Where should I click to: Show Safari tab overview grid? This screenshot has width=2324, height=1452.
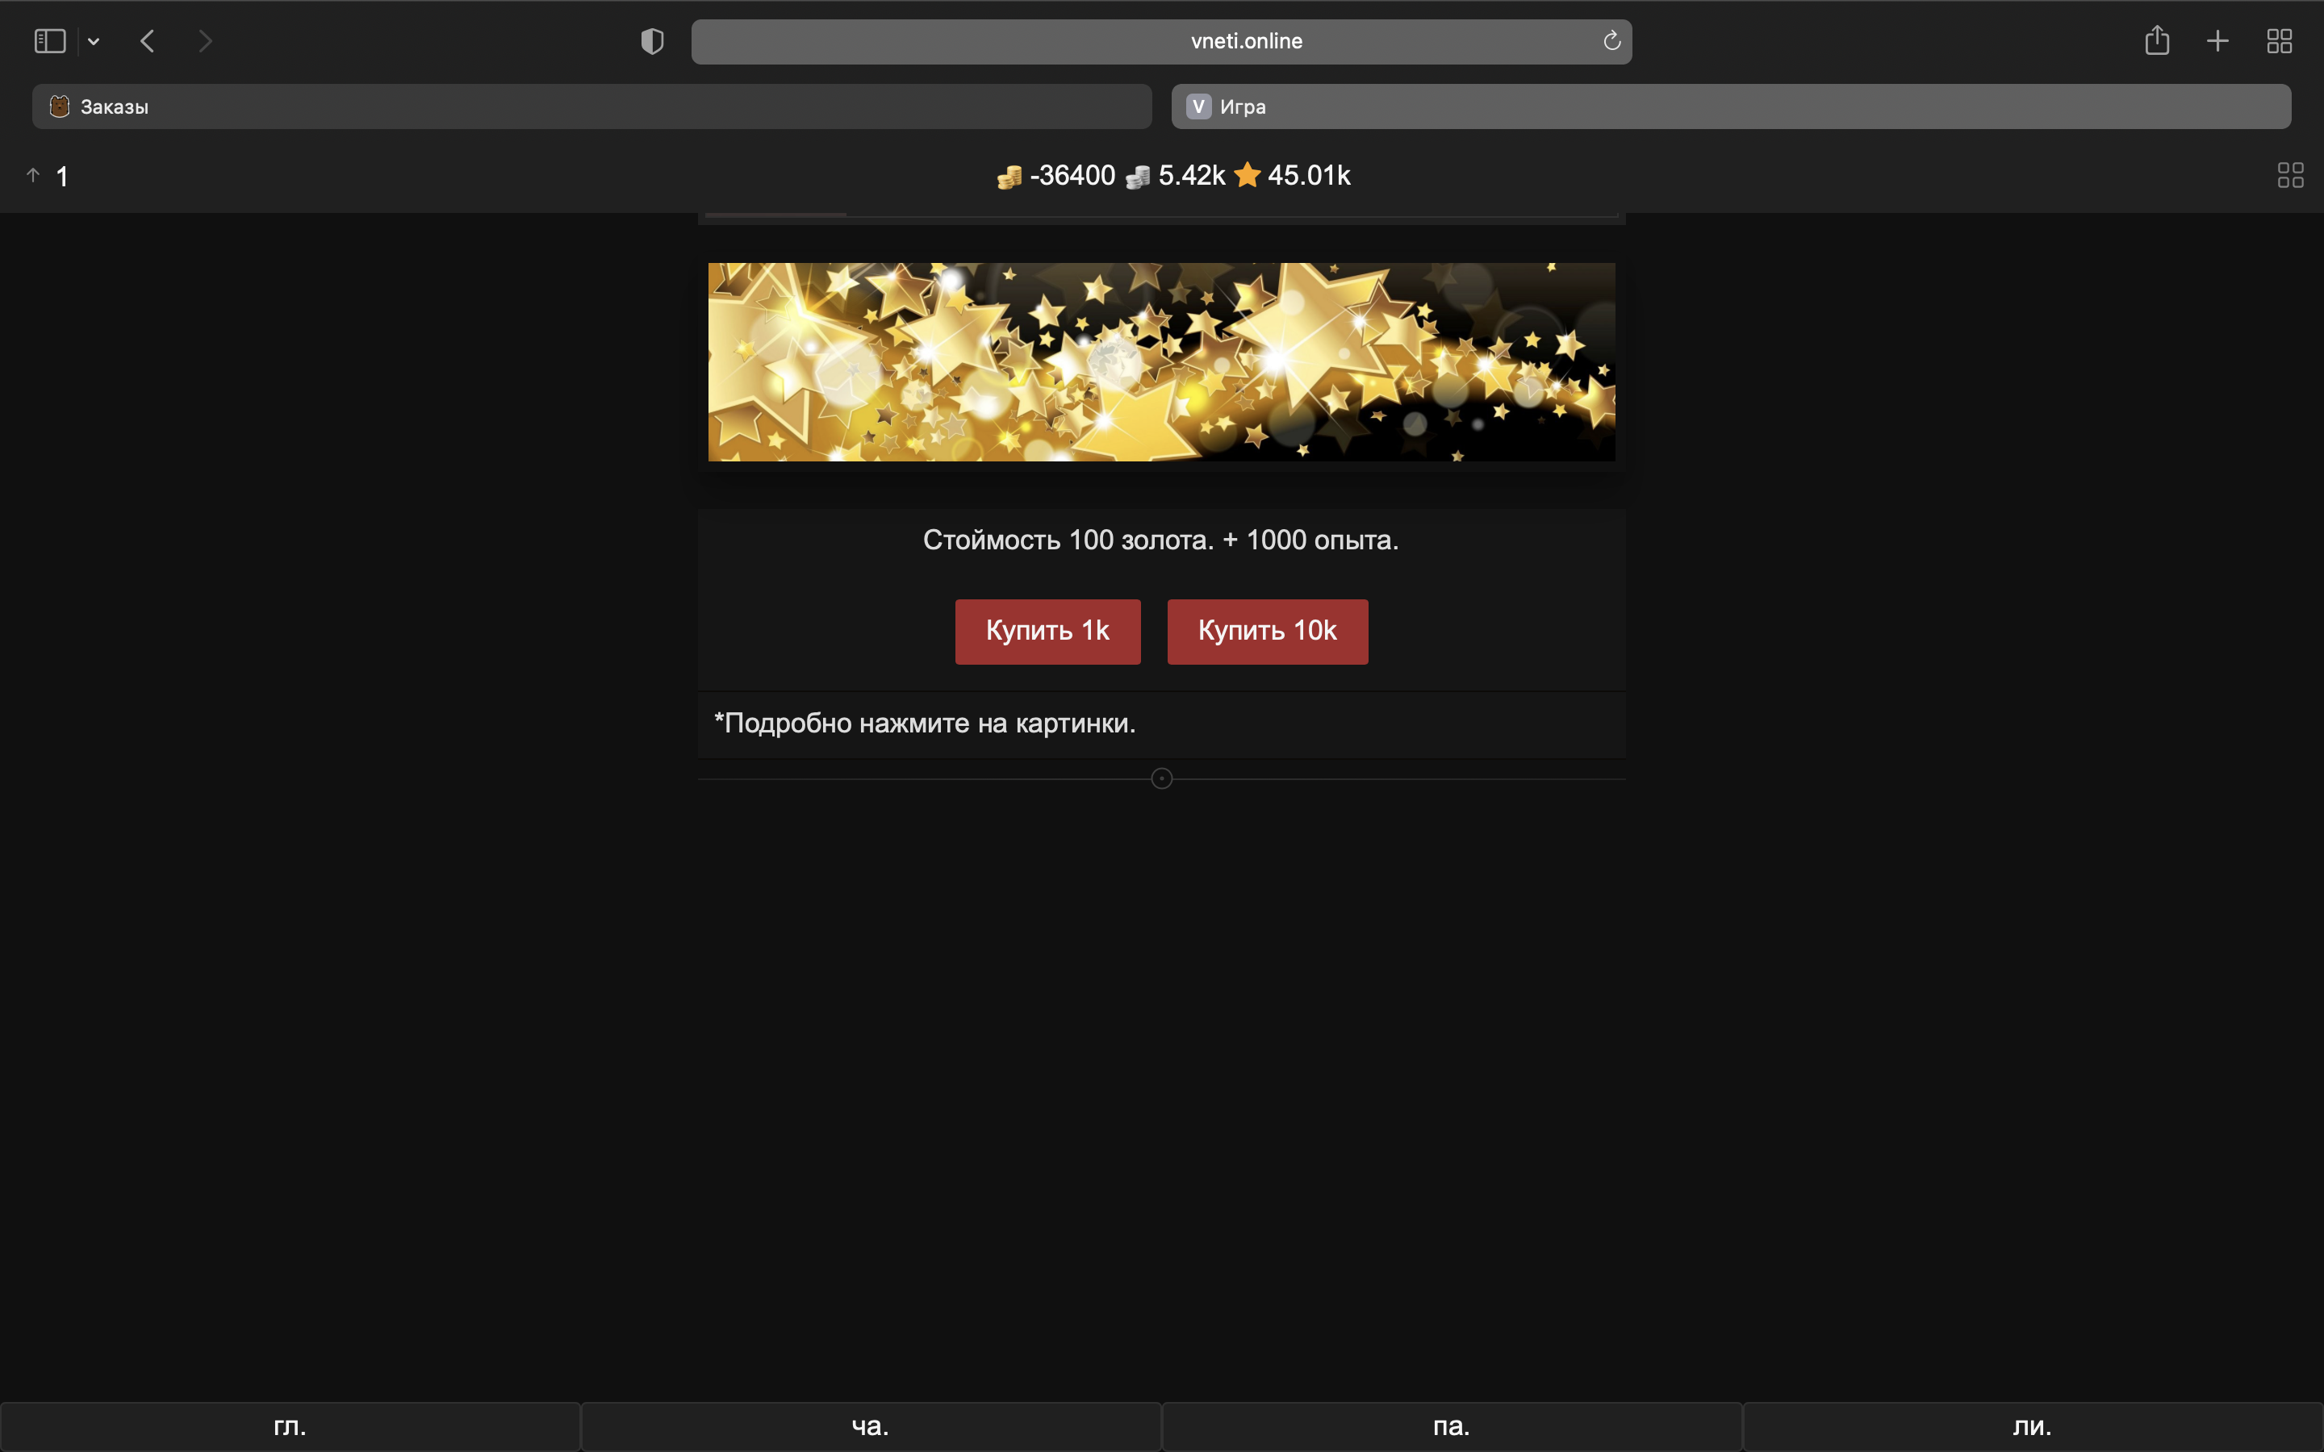[2279, 41]
